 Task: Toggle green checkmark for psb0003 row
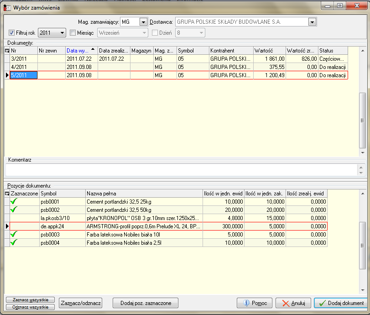point(14,234)
